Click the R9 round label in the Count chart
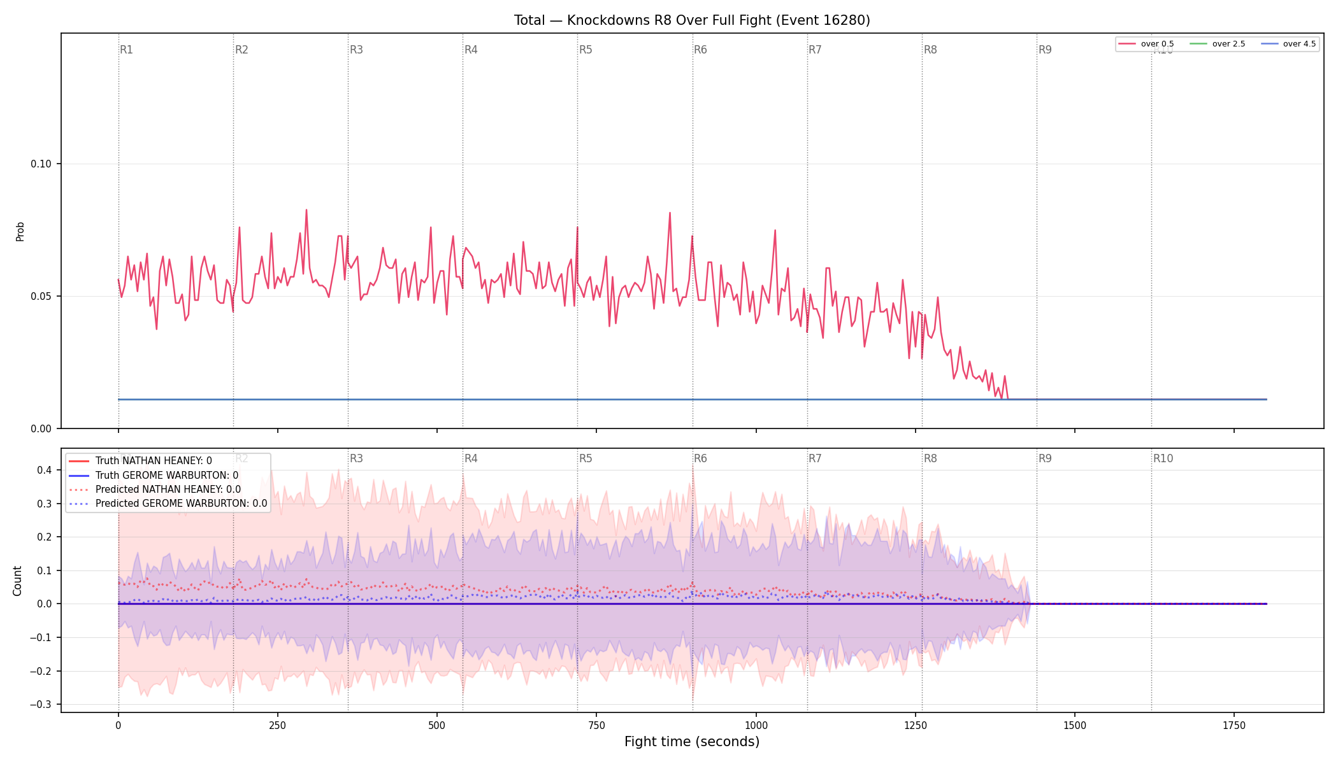The width and height of the screenshot is (1338, 764). coord(1045,458)
